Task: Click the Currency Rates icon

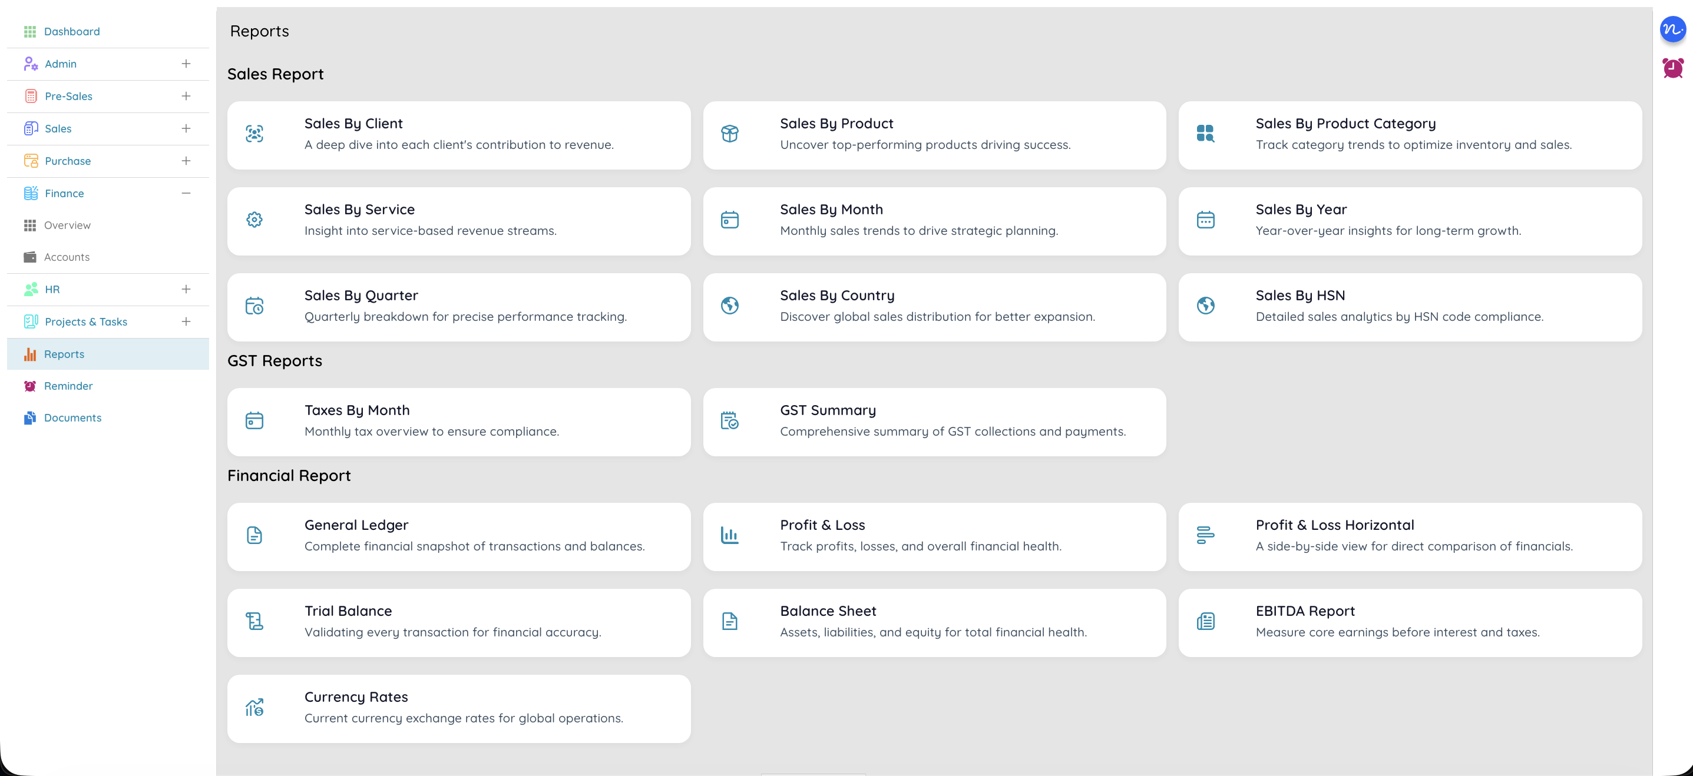Action: (254, 708)
